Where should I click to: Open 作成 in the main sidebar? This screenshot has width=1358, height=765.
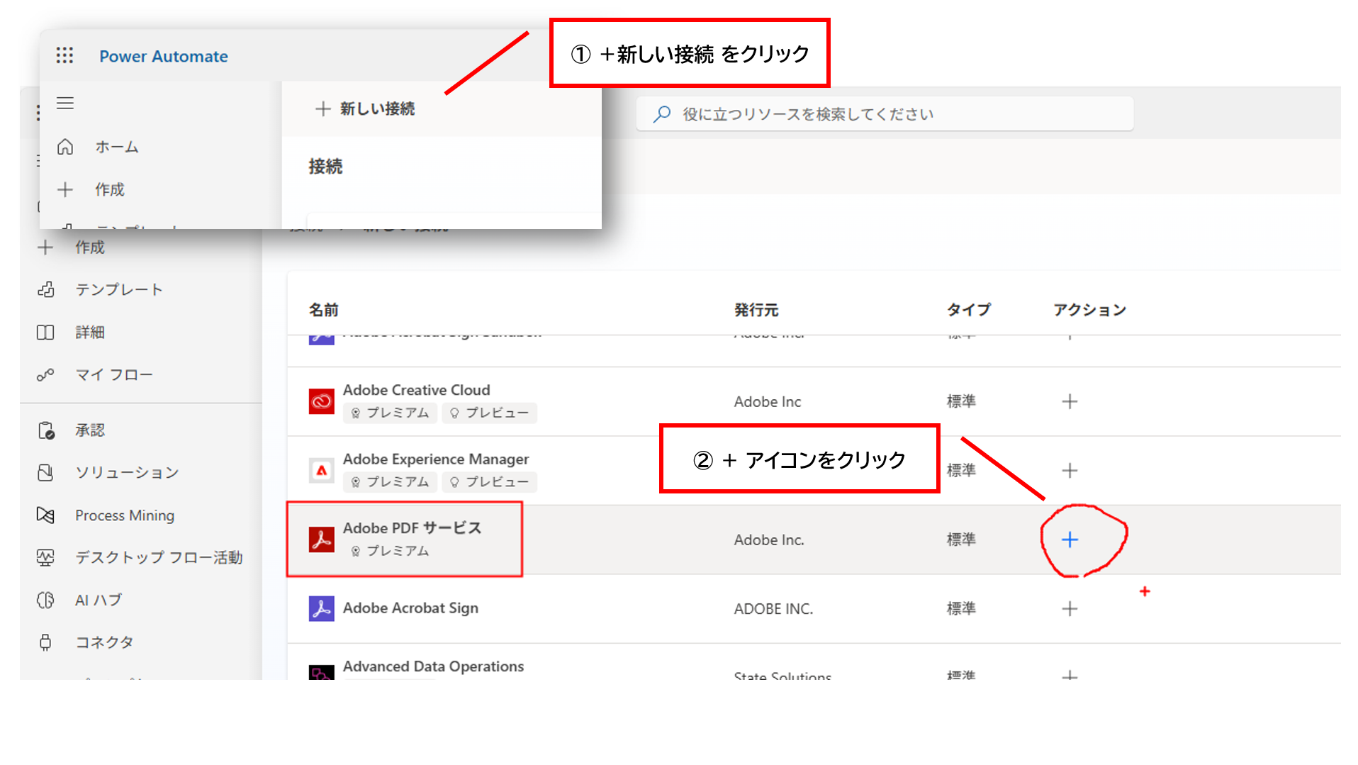tap(90, 247)
